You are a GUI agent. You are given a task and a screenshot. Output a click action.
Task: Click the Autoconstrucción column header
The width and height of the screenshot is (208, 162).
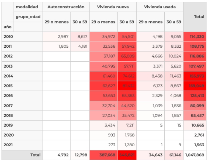coord(66,7)
